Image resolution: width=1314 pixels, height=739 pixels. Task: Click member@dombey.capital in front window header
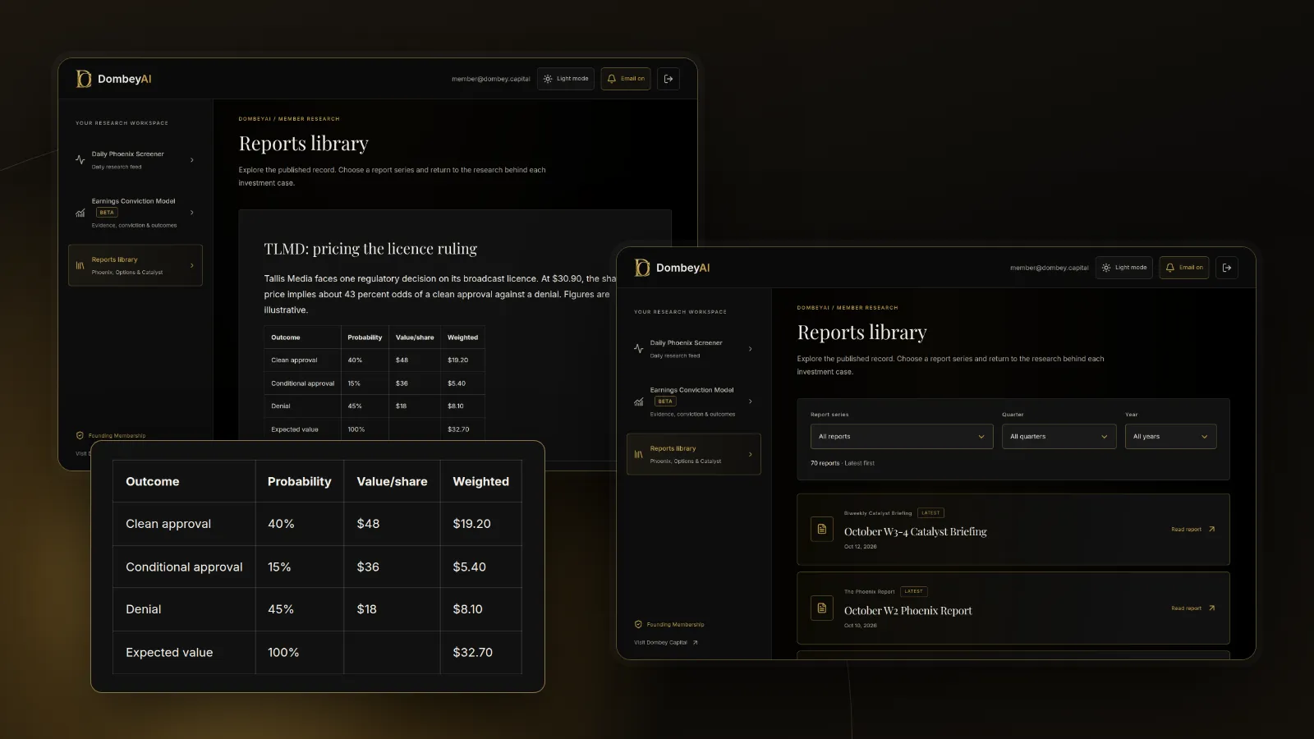[1049, 268]
